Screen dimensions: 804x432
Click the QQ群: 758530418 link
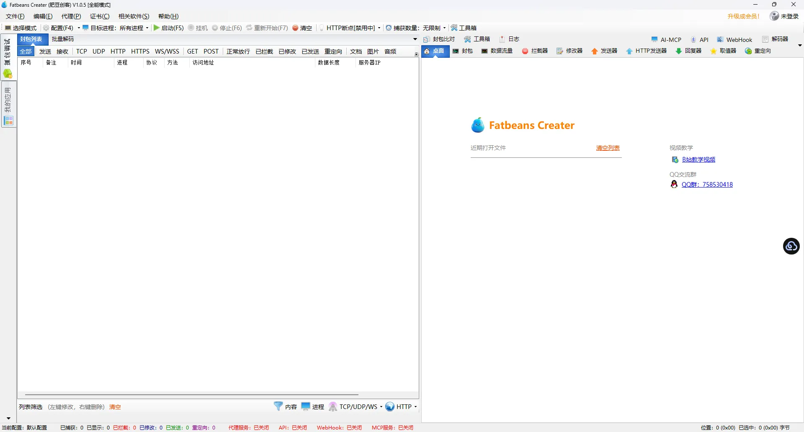click(x=707, y=185)
